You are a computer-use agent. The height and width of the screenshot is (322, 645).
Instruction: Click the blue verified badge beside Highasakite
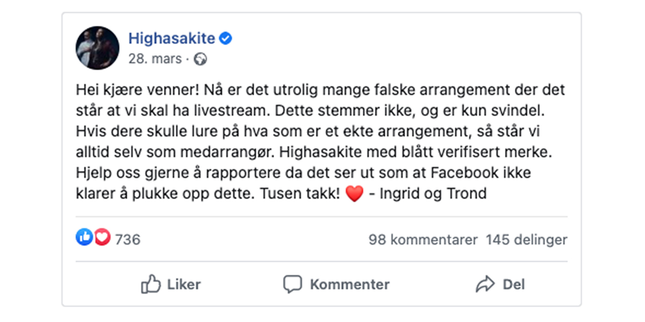click(x=226, y=39)
